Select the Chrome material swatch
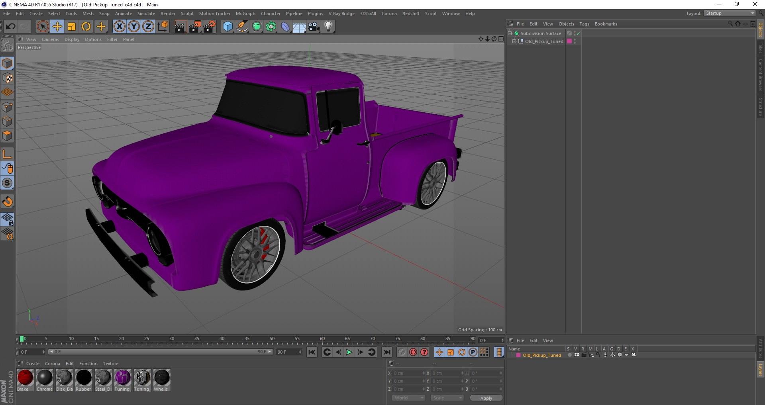The width and height of the screenshot is (765, 405). tap(45, 380)
